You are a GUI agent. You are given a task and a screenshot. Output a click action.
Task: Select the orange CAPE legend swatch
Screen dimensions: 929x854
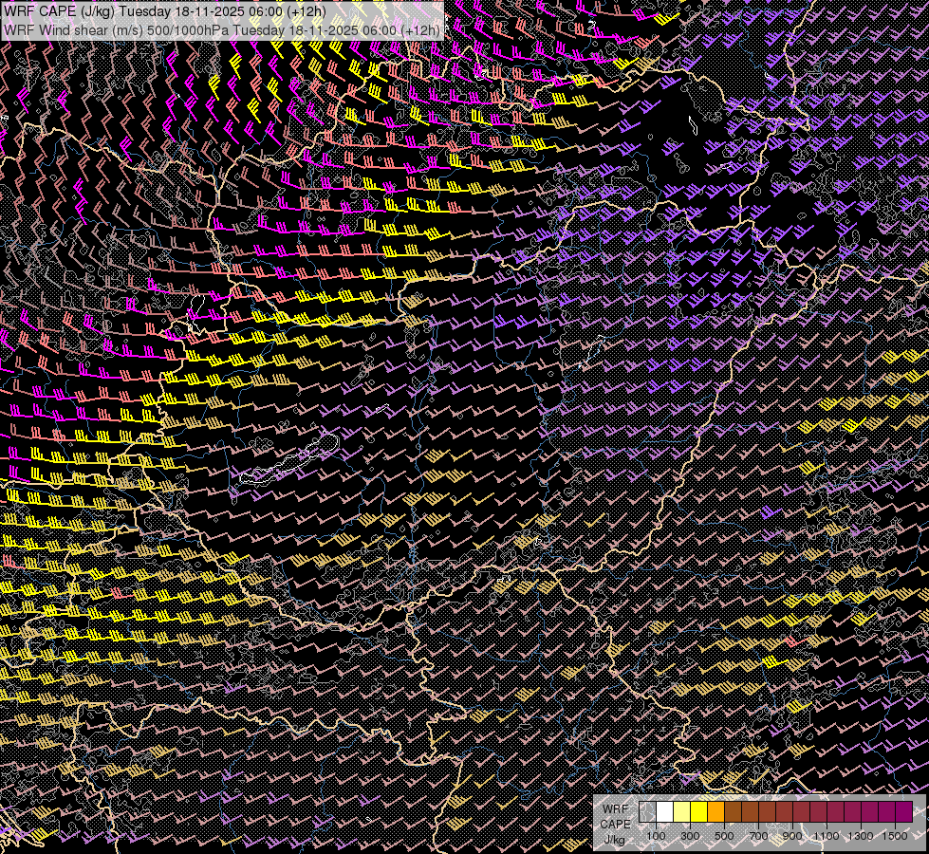tap(715, 812)
